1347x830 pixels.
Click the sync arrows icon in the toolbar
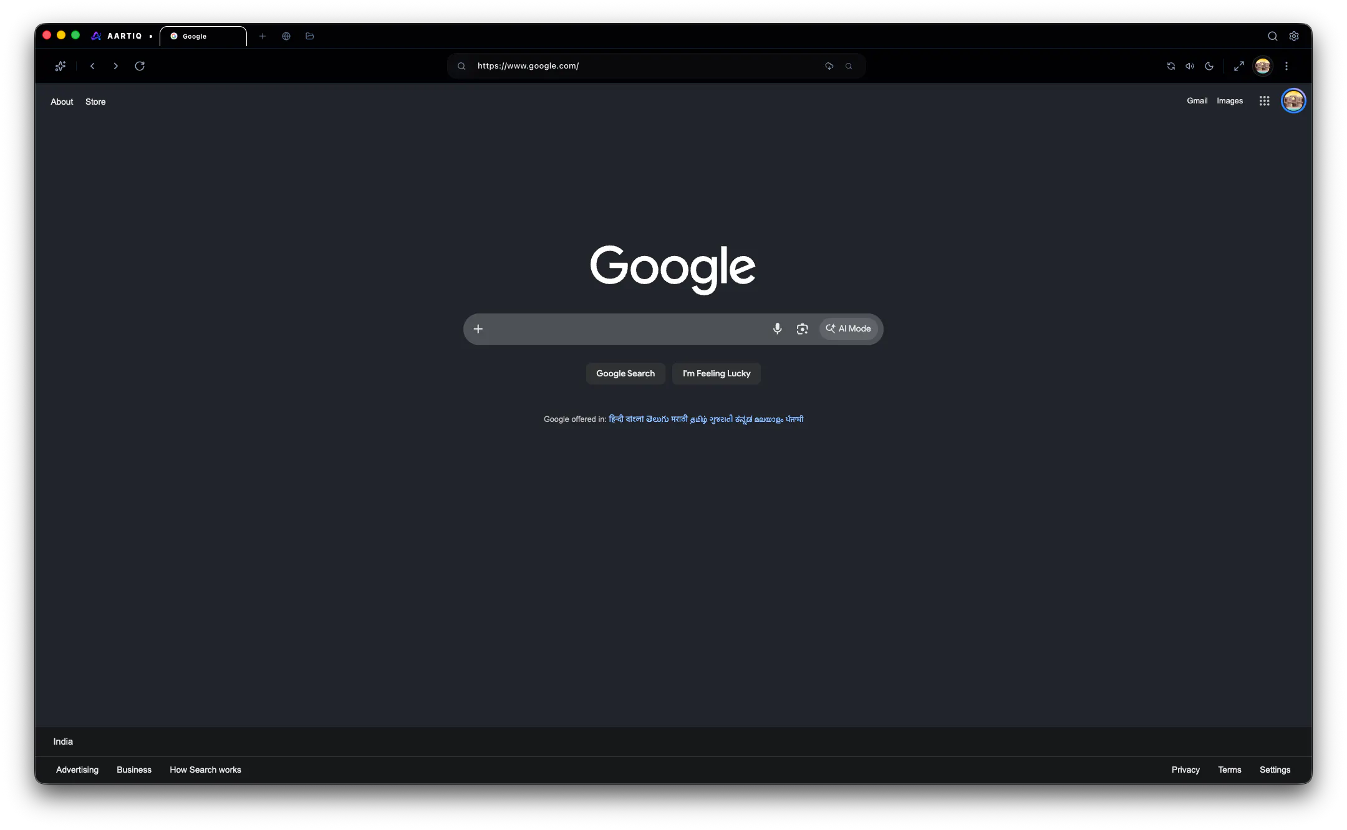(1171, 66)
